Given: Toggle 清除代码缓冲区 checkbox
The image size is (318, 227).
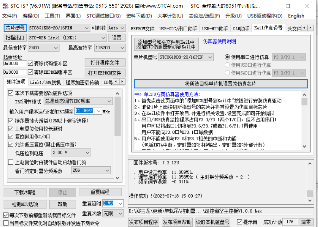Looking at the screenshot, I should (x=30, y=64).
